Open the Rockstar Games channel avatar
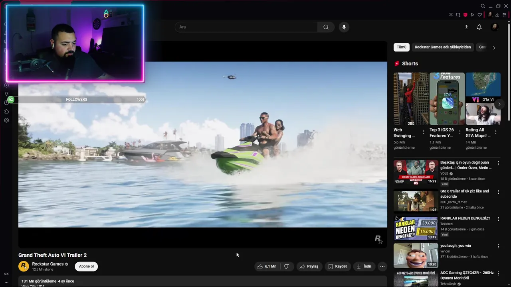This screenshot has width=511, height=287. click(x=24, y=266)
